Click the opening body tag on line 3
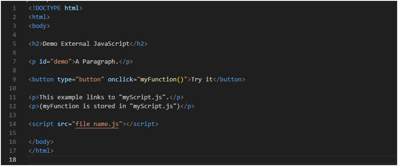The width and height of the screenshot is (398, 166). coord(39,26)
